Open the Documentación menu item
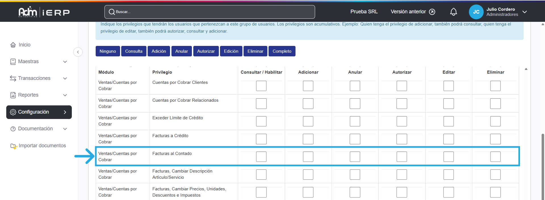 click(x=35, y=129)
